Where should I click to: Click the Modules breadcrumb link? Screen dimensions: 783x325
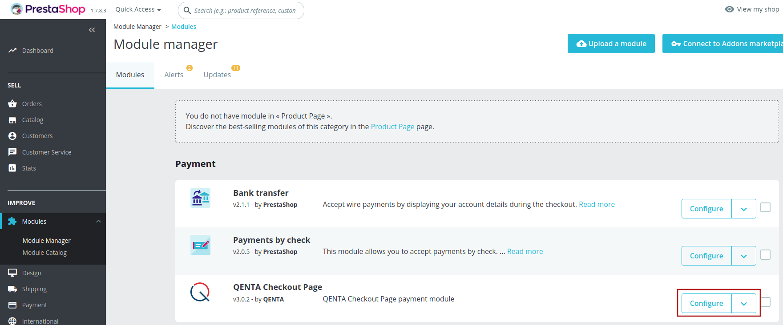click(x=184, y=27)
